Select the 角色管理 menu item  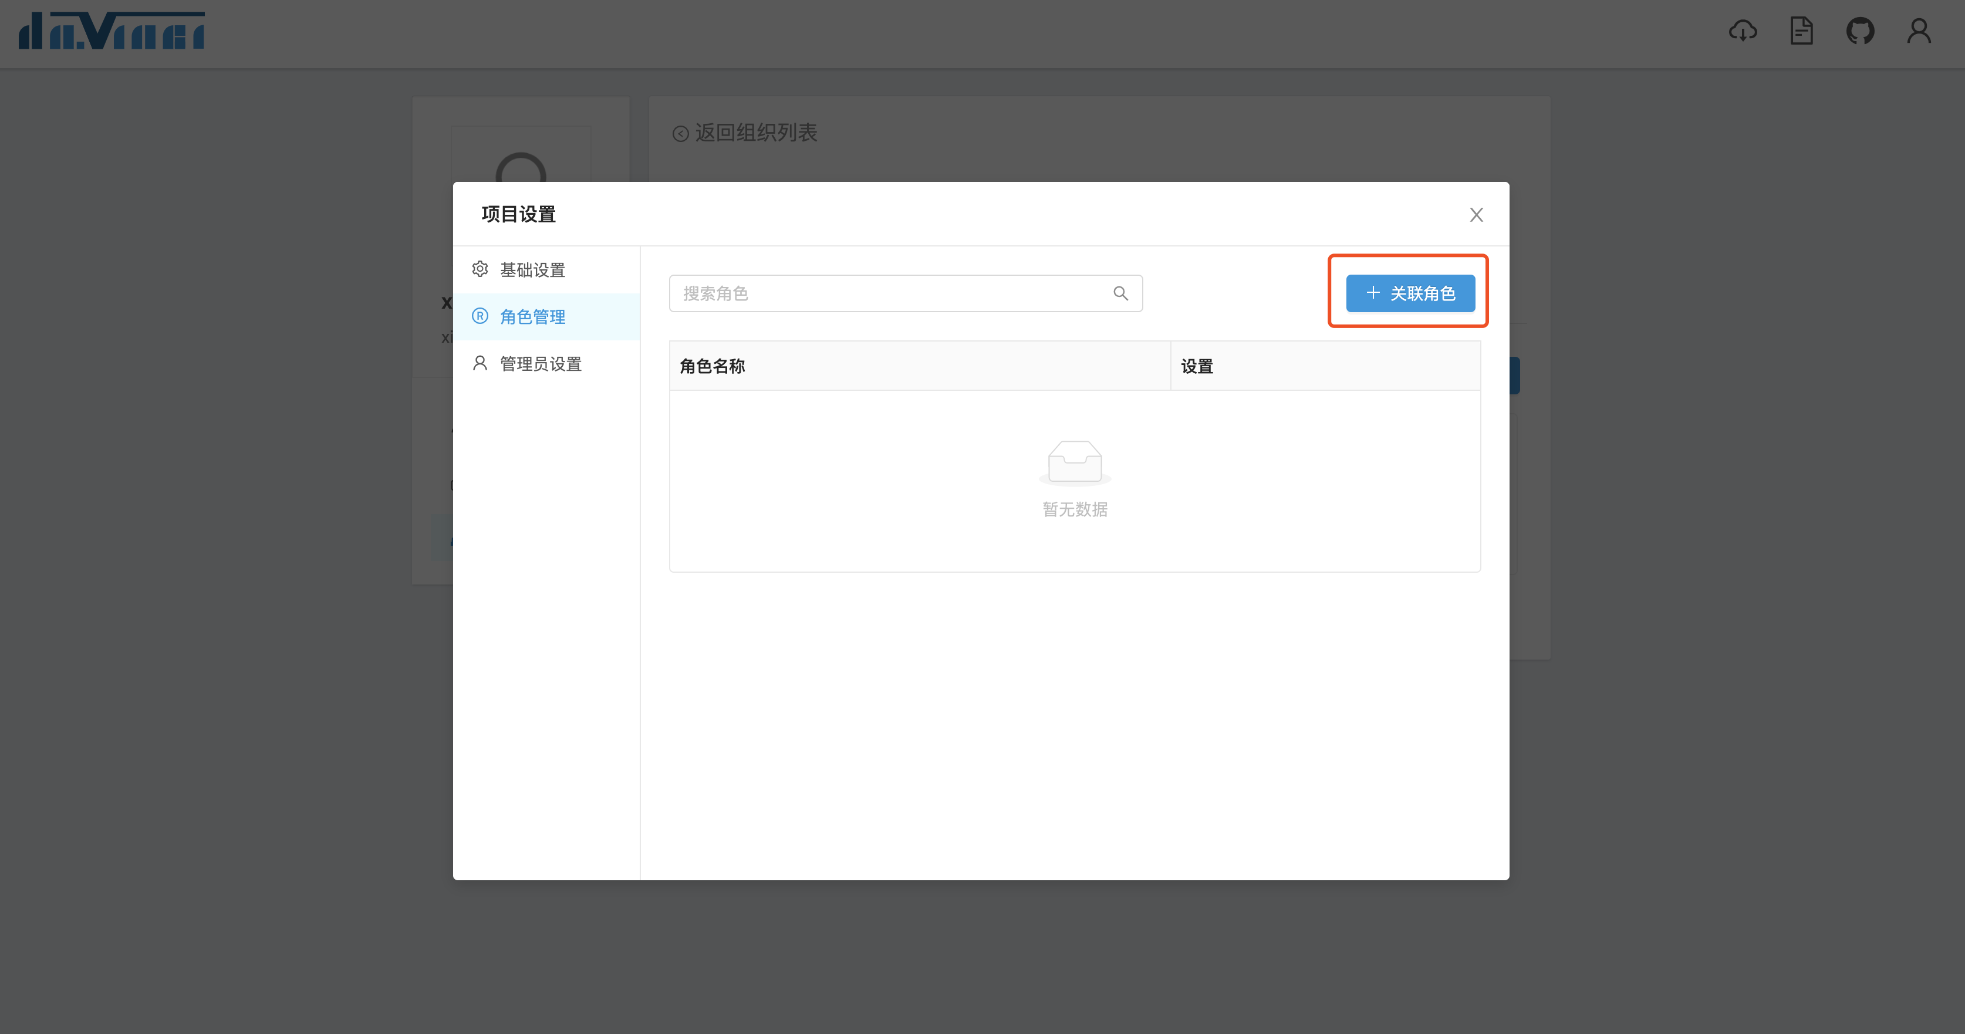(532, 317)
